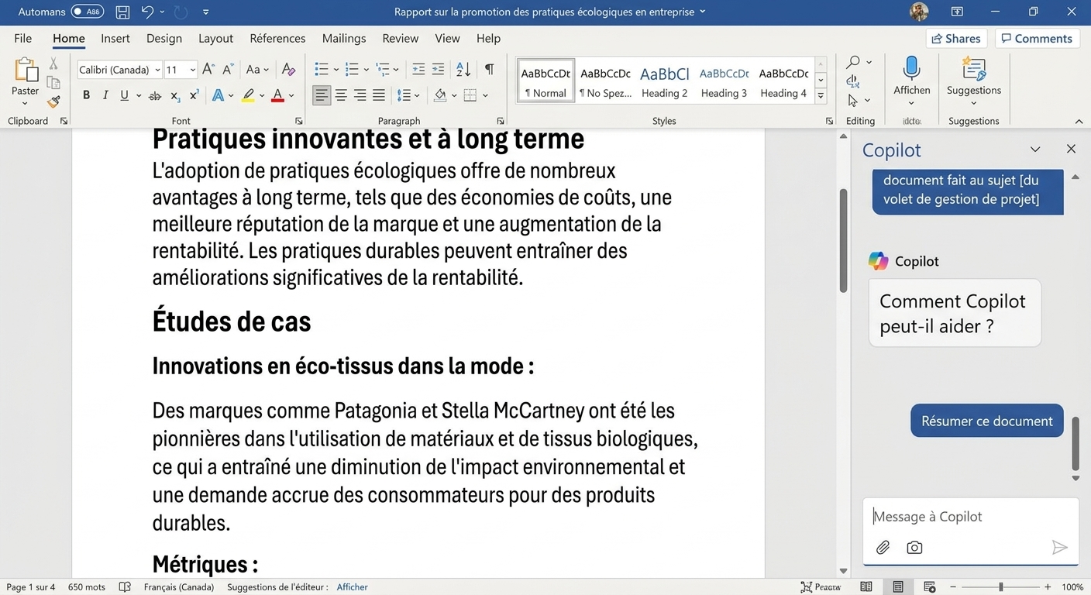Image resolution: width=1091 pixels, height=595 pixels.
Task: Click the Copy icon in Clipboard group
Action: point(53,82)
